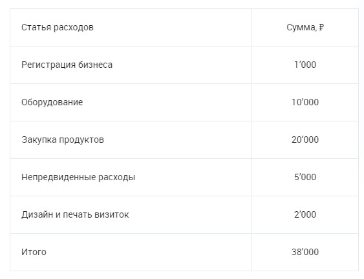Select 'Дизайн и печать визиток' cell
Screen dimensions: 364x279
tap(131, 215)
